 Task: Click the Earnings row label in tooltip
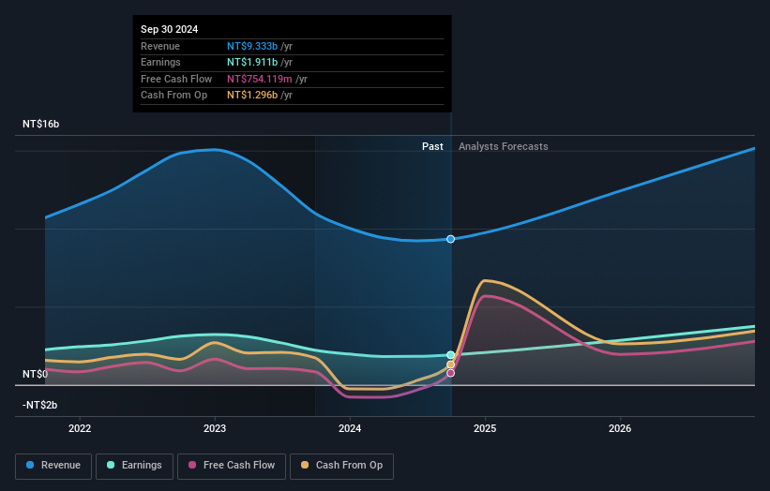click(160, 62)
